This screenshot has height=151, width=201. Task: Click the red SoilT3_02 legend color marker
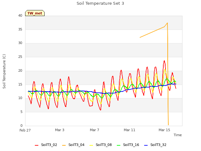[36, 145]
